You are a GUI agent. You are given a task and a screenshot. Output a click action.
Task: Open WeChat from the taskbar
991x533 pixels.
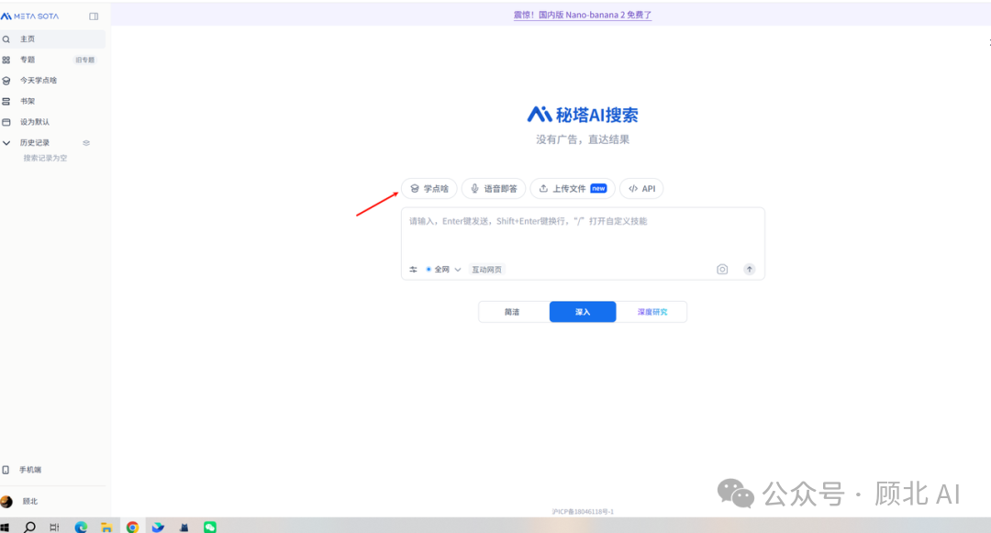tap(210, 527)
